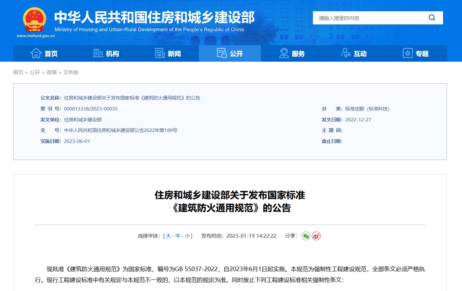Click the 公开 breadcrumb link

[35, 73]
